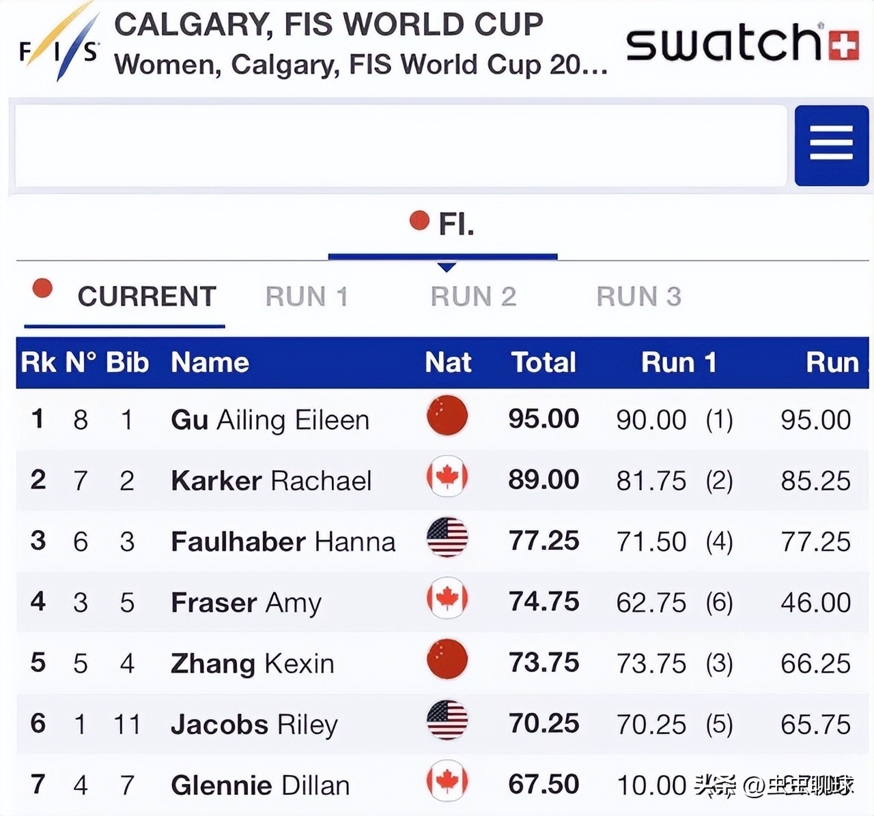Select the FI. final round tab
The height and width of the screenshot is (816, 874).
(x=443, y=224)
